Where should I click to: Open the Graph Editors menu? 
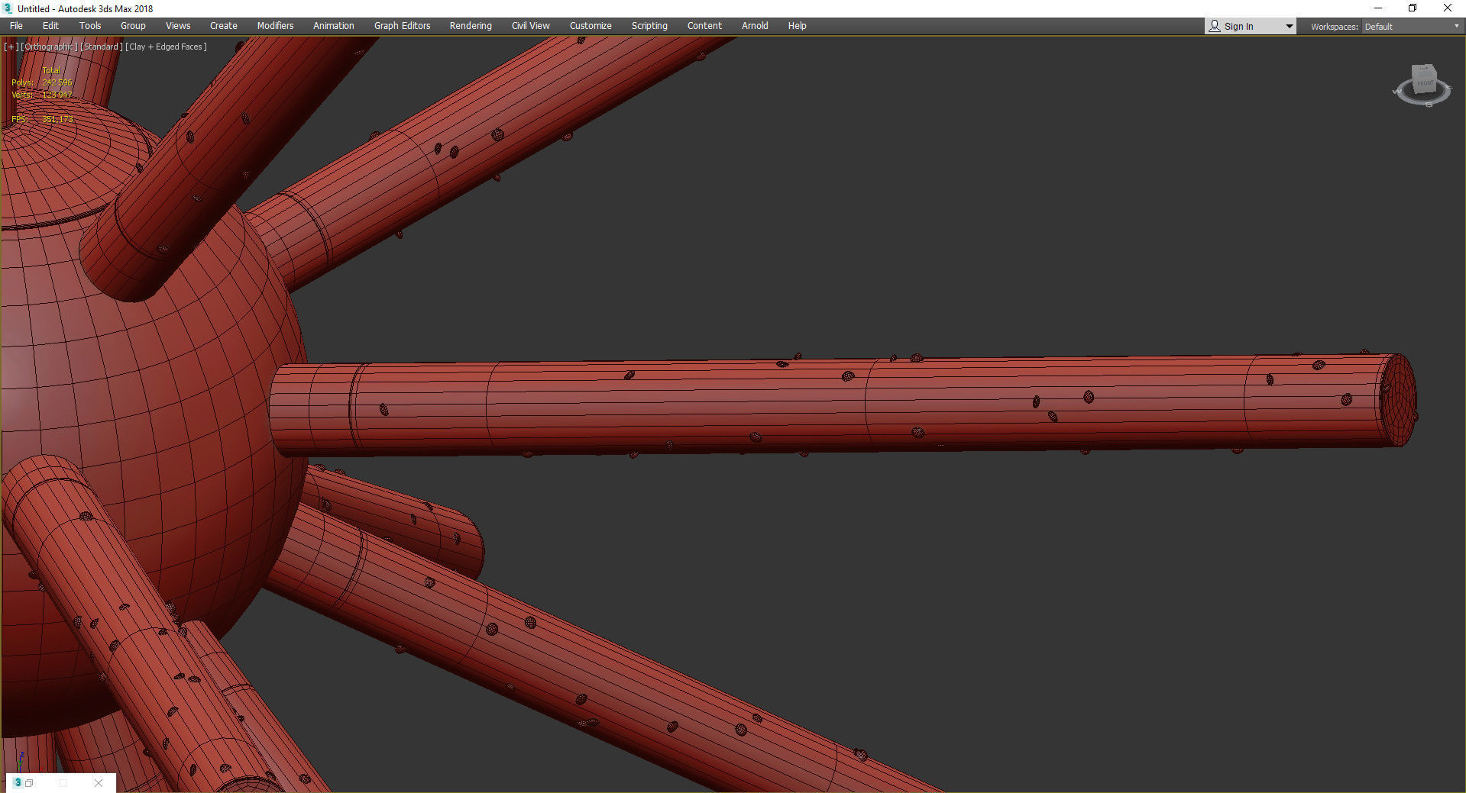[402, 26]
